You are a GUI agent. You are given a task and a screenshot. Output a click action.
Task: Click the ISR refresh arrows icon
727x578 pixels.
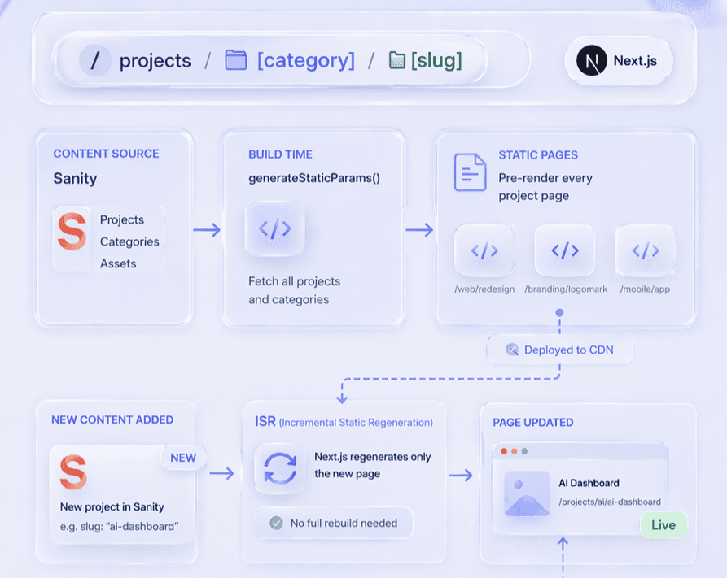[279, 468]
